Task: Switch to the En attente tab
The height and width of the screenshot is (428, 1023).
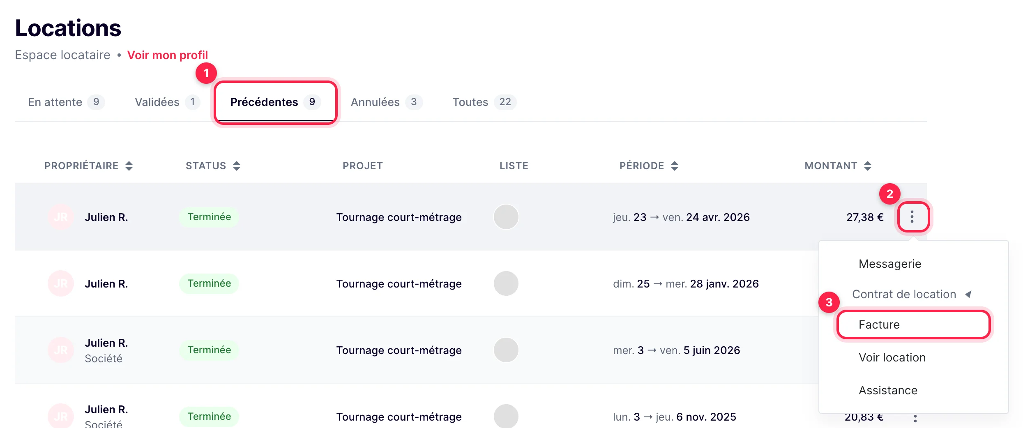Action: pos(66,102)
